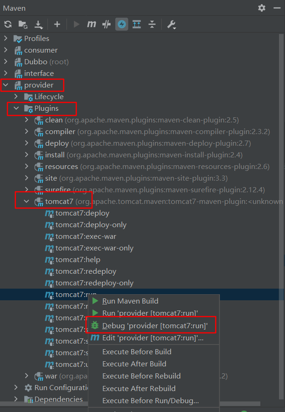Expand the war plugin
Image resolution: width=285 pixels, height=412 pixels.
tap(27, 376)
